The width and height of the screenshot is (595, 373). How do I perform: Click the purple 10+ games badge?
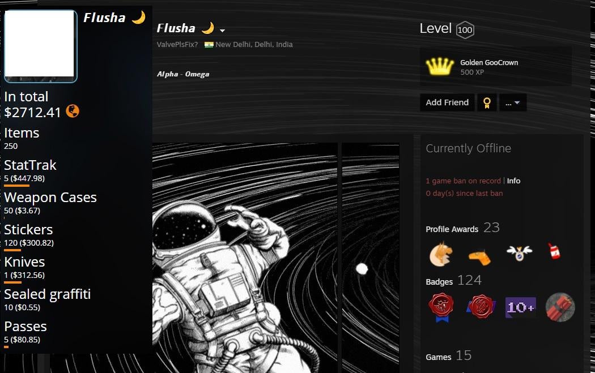tap(520, 307)
